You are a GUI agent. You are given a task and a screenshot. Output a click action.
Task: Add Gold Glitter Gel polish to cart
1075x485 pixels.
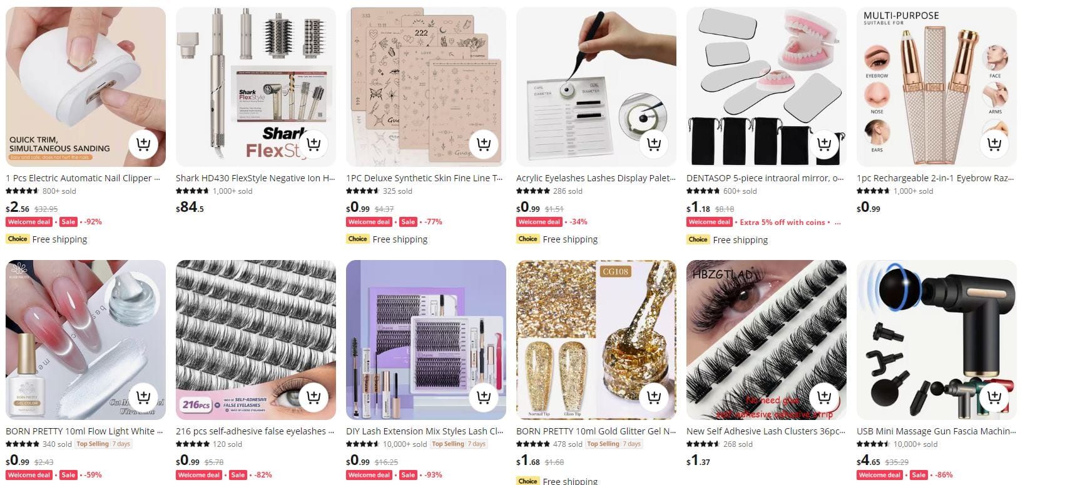click(x=654, y=397)
